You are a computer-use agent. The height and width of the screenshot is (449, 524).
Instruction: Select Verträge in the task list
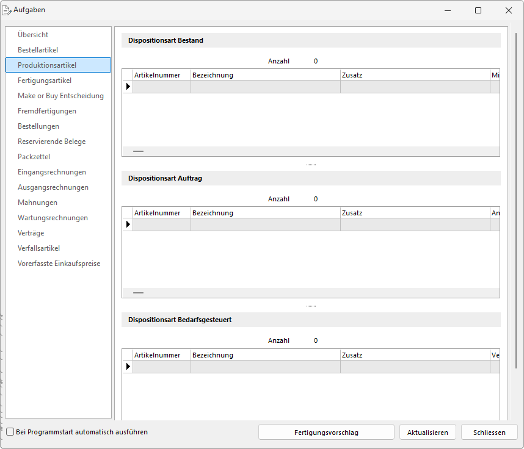31,233
